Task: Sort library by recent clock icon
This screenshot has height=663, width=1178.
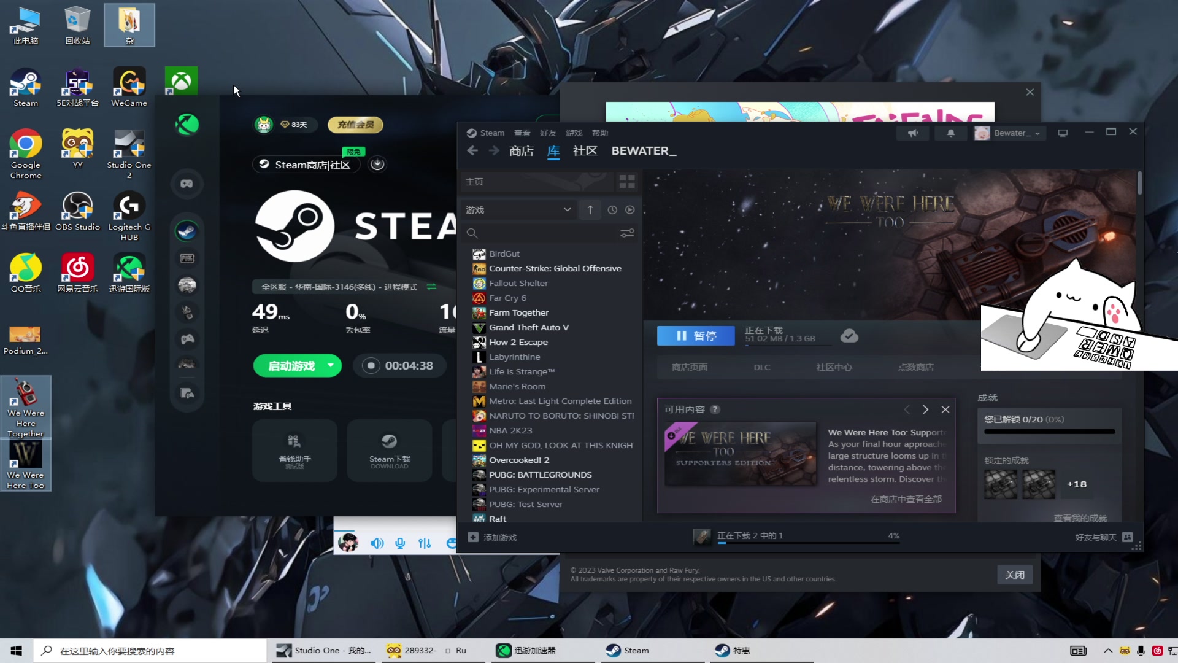Action: [x=612, y=210]
